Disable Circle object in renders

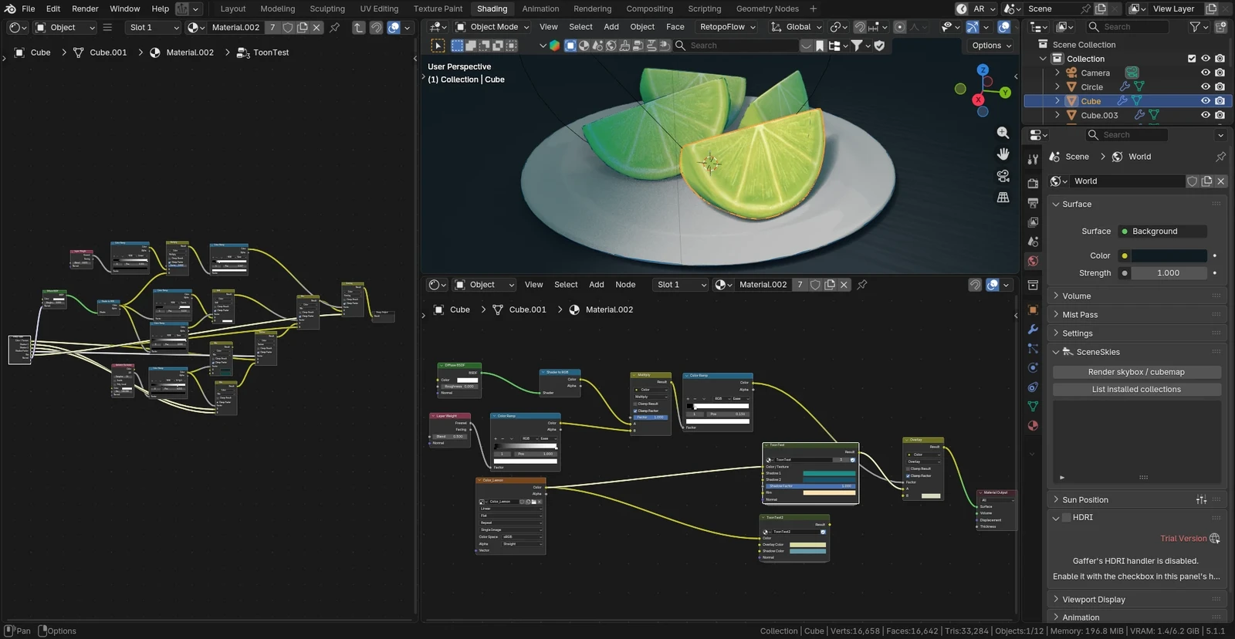coord(1220,86)
